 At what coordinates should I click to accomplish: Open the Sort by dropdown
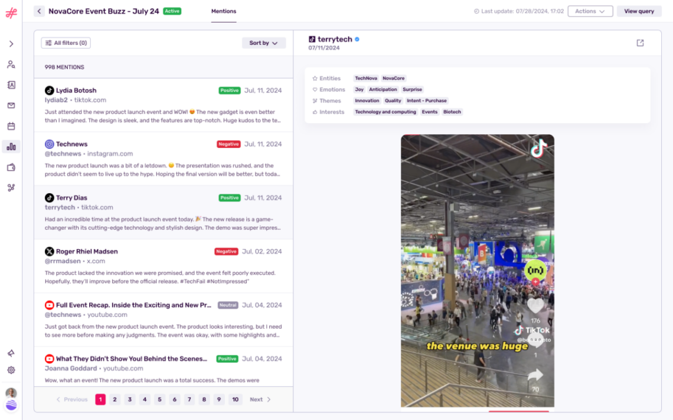tap(263, 42)
